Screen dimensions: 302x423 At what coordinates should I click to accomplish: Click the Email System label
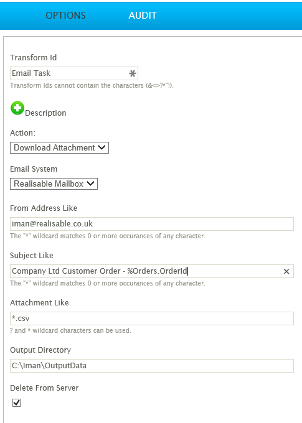pyautogui.click(x=34, y=169)
